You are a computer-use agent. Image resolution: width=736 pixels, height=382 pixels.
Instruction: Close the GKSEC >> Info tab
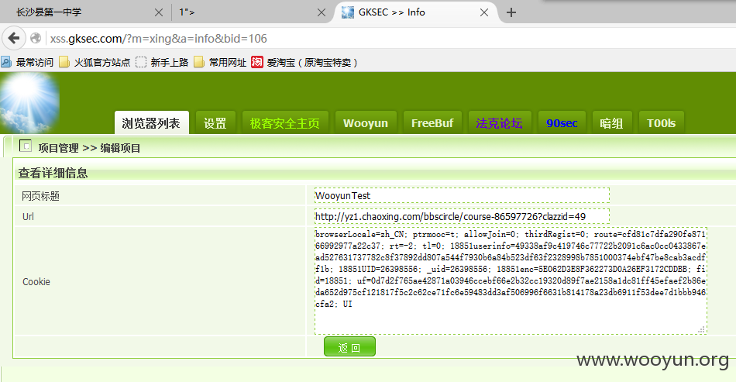click(484, 12)
